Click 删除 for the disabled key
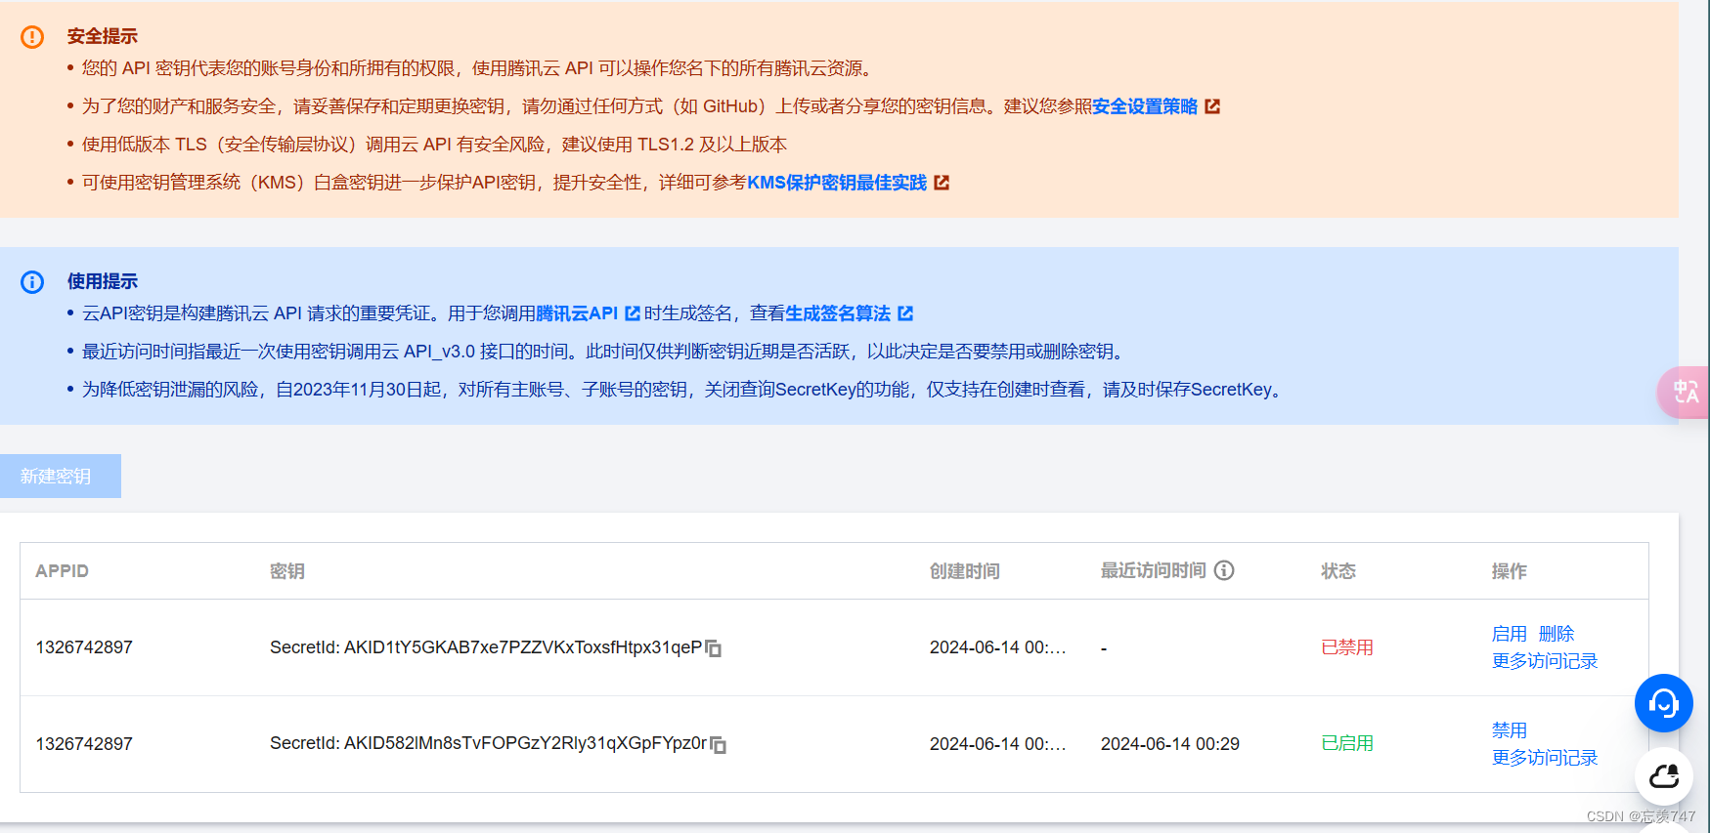 1556,634
